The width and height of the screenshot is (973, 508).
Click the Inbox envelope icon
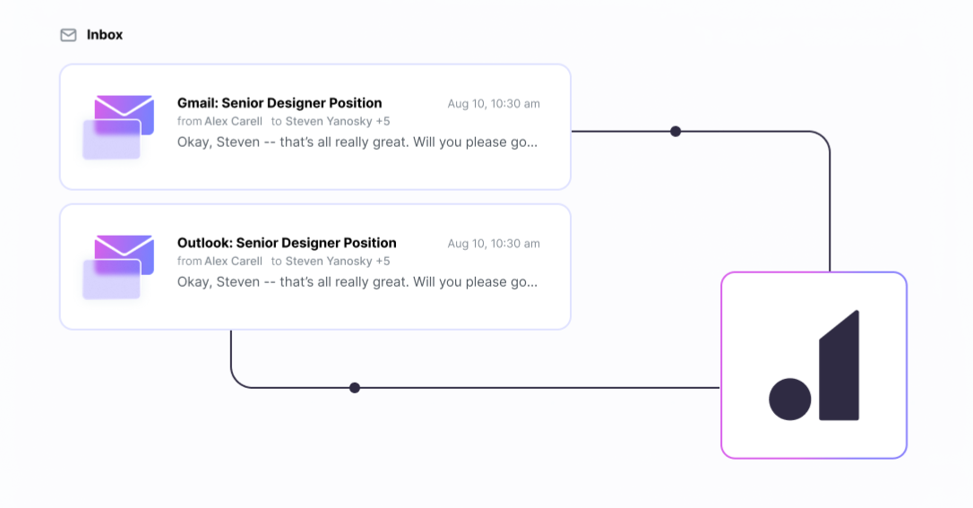pos(68,35)
